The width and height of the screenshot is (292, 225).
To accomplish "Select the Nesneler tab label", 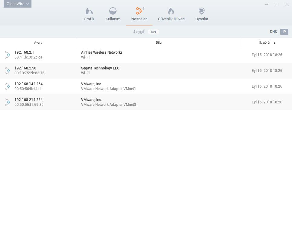I will pyautogui.click(x=139, y=19).
